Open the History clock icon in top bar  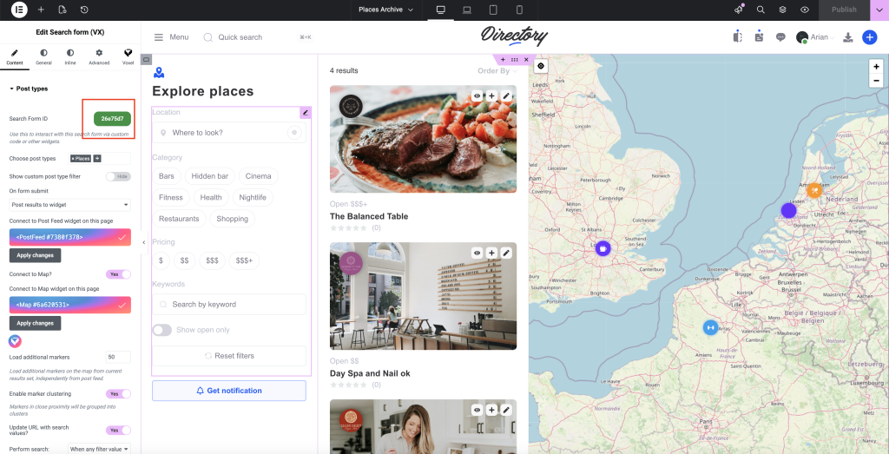(84, 10)
